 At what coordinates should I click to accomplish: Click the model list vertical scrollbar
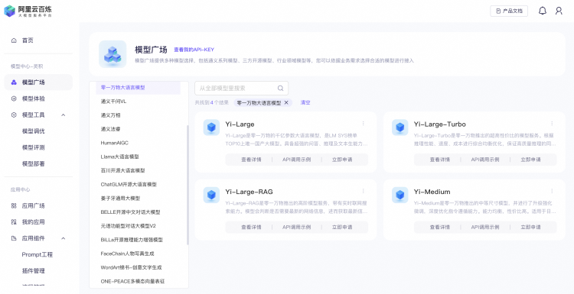(188, 185)
